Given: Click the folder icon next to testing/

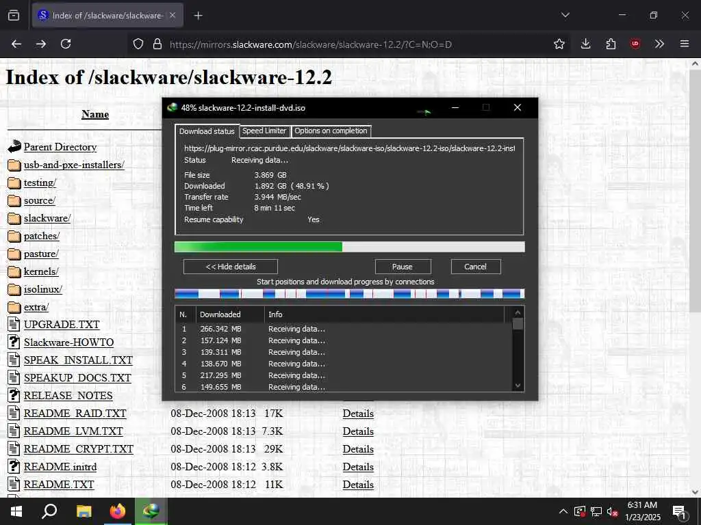Looking at the screenshot, I should click(14, 183).
